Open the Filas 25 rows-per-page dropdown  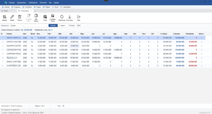click(65, 106)
